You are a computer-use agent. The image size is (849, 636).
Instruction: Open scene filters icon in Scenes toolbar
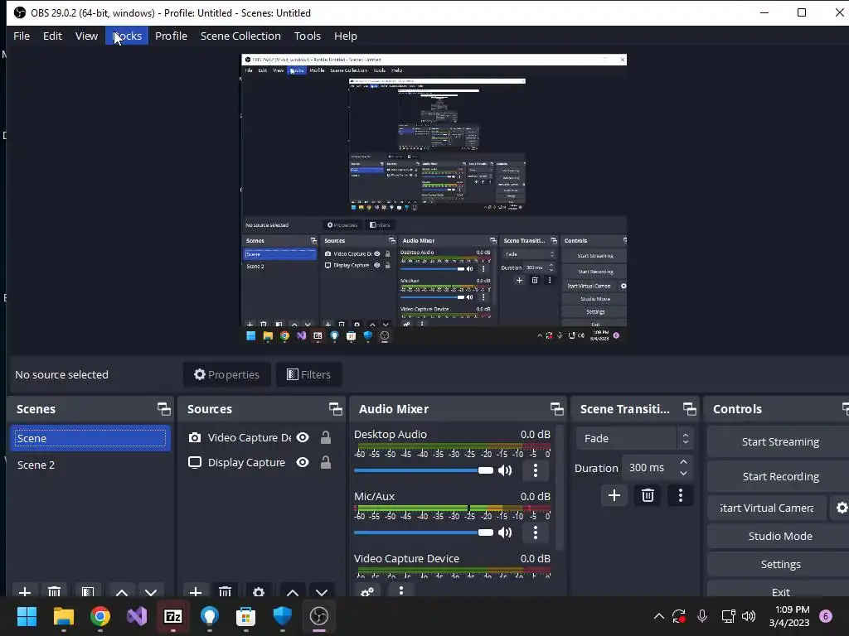(x=88, y=591)
